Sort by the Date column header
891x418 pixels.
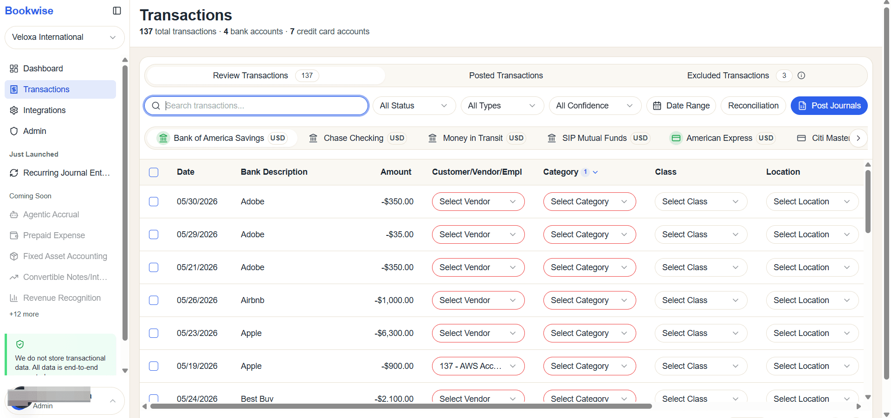(186, 172)
